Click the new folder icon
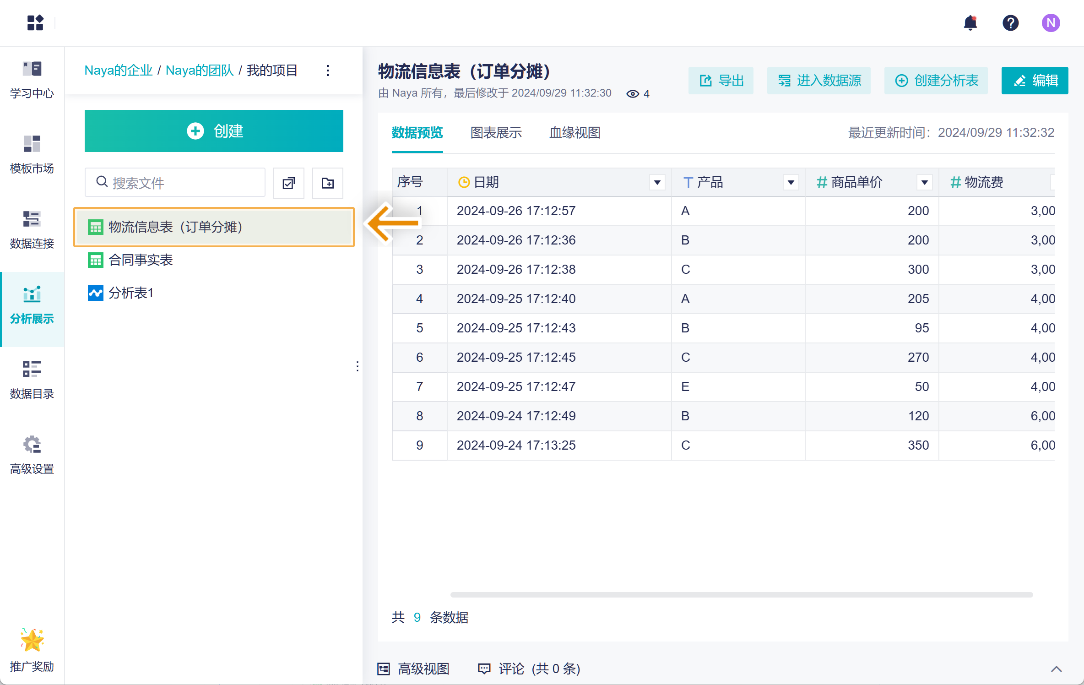1084x685 pixels. 327,183
